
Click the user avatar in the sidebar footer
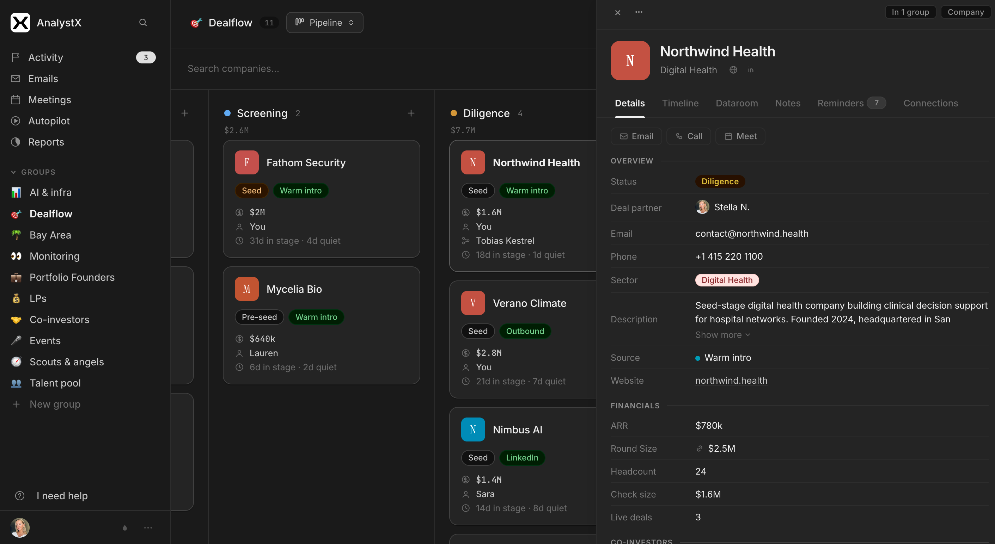click(20, 528)
